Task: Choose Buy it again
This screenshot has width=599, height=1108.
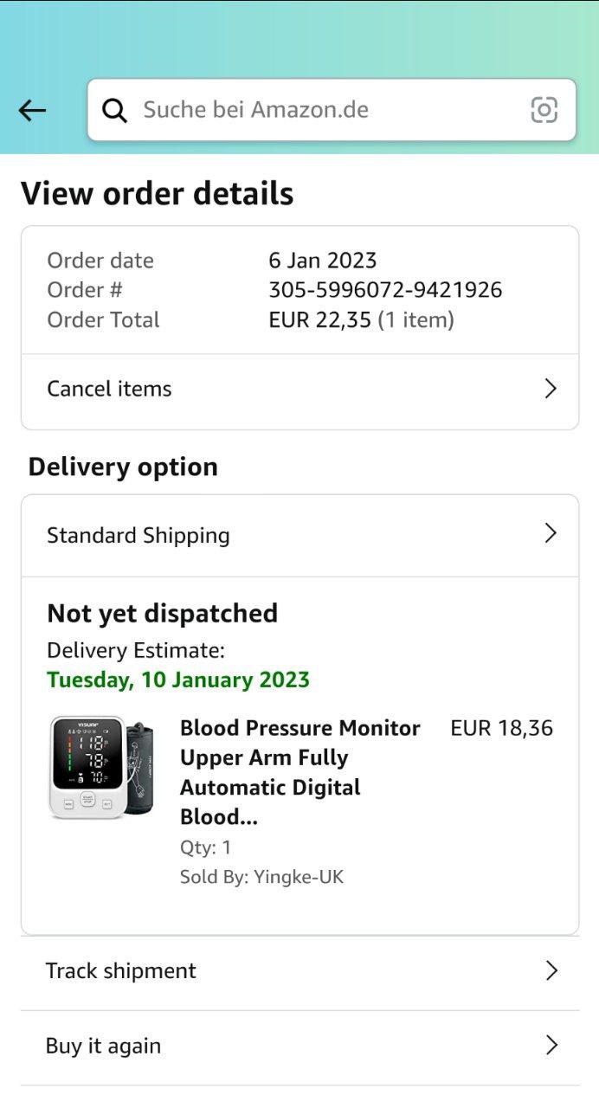Action: click(x=299, y=1046)
